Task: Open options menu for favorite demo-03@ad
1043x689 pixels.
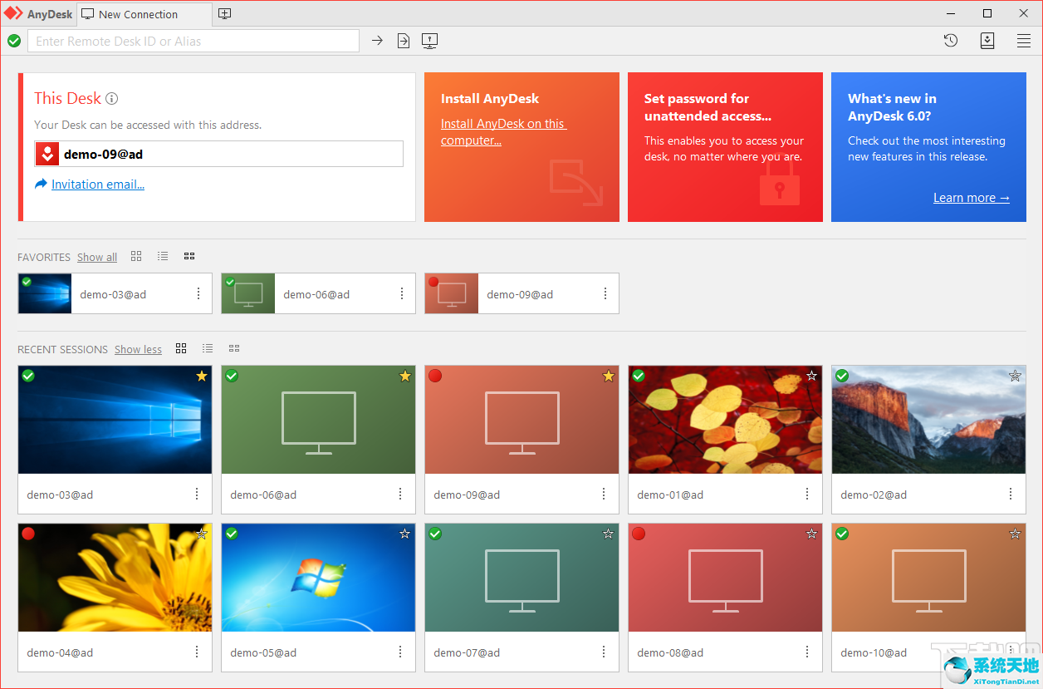Action: [x=198, y=293]
